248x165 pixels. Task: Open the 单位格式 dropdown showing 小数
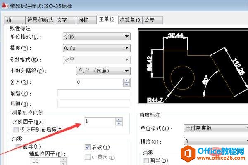point(96,36)
